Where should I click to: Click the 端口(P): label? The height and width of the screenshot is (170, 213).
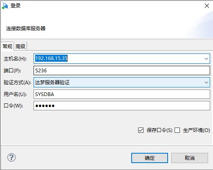[x=12, y=71]
